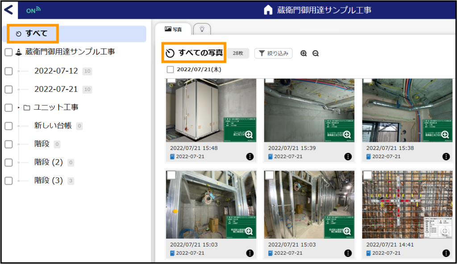Viewport: 457px width, 264px height.
Task: Zoom in thumbnails with plus magnifier
Action: [303, 54]
